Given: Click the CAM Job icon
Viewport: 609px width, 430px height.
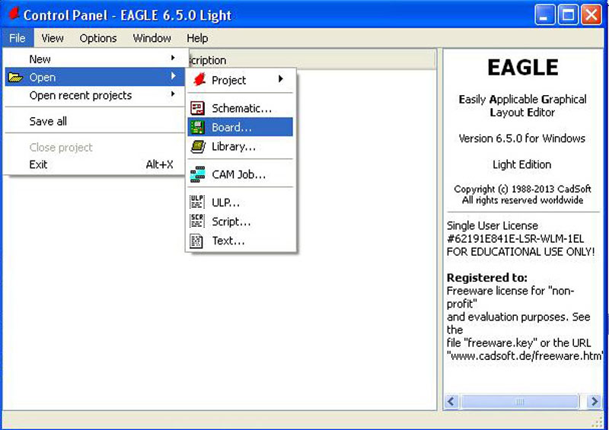Looking at the screenshot, I should (x=197, y=174).
